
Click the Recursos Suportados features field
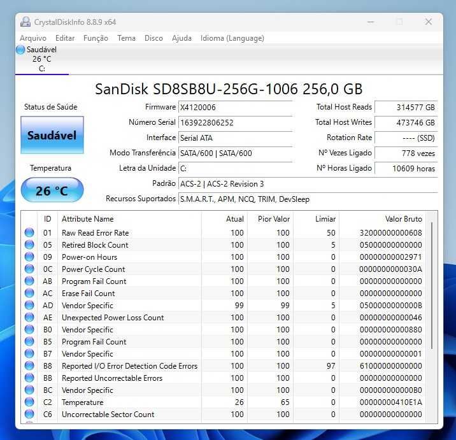point(308,199)
